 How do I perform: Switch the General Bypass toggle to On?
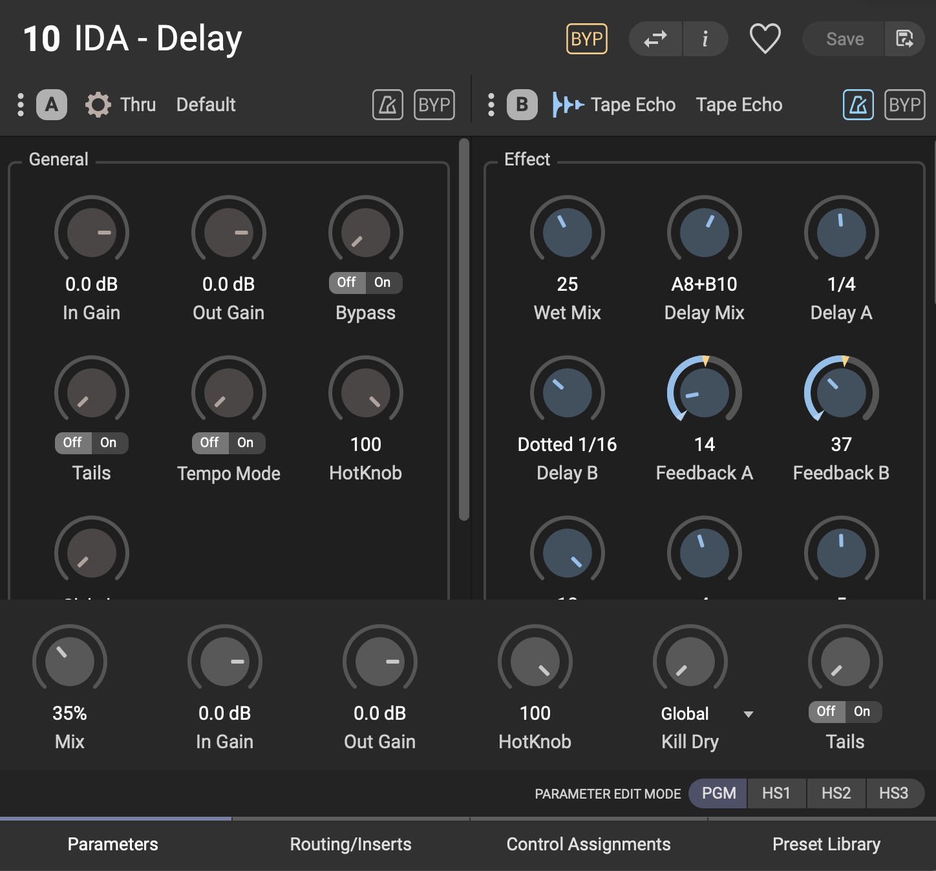383,282
